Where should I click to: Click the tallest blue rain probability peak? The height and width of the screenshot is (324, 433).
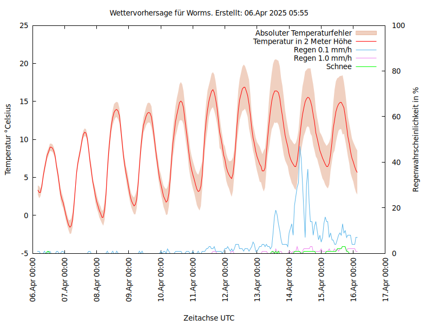click(x=299, y=147)
